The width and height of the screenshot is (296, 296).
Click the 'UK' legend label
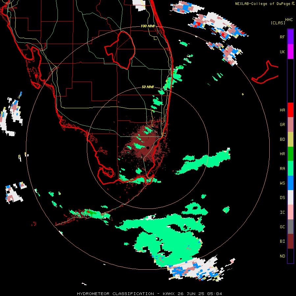pos(282,52)
